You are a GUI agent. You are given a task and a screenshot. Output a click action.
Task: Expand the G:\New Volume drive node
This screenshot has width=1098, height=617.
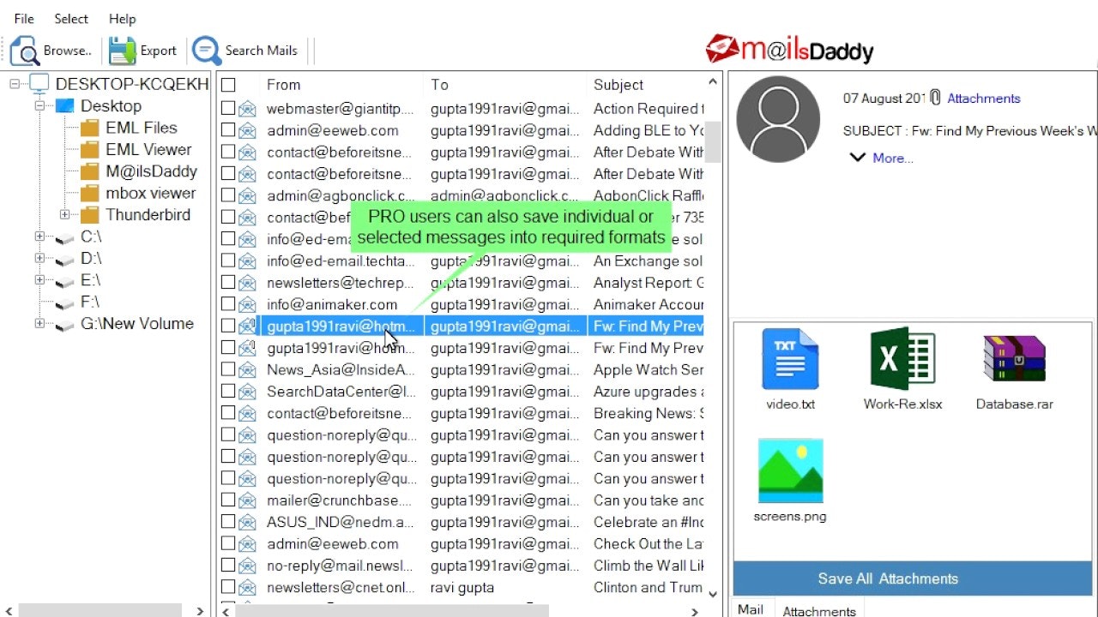(x=39, y=324)
